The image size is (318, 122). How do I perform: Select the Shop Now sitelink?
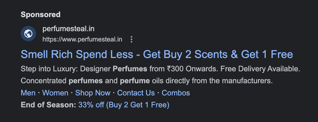point(93,93)
